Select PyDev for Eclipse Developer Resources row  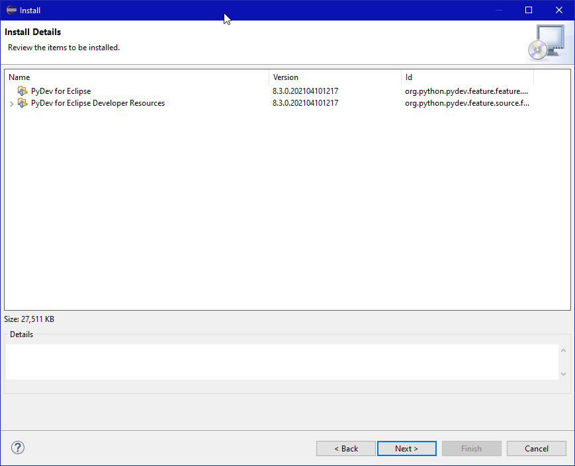(x=98, y=103)
